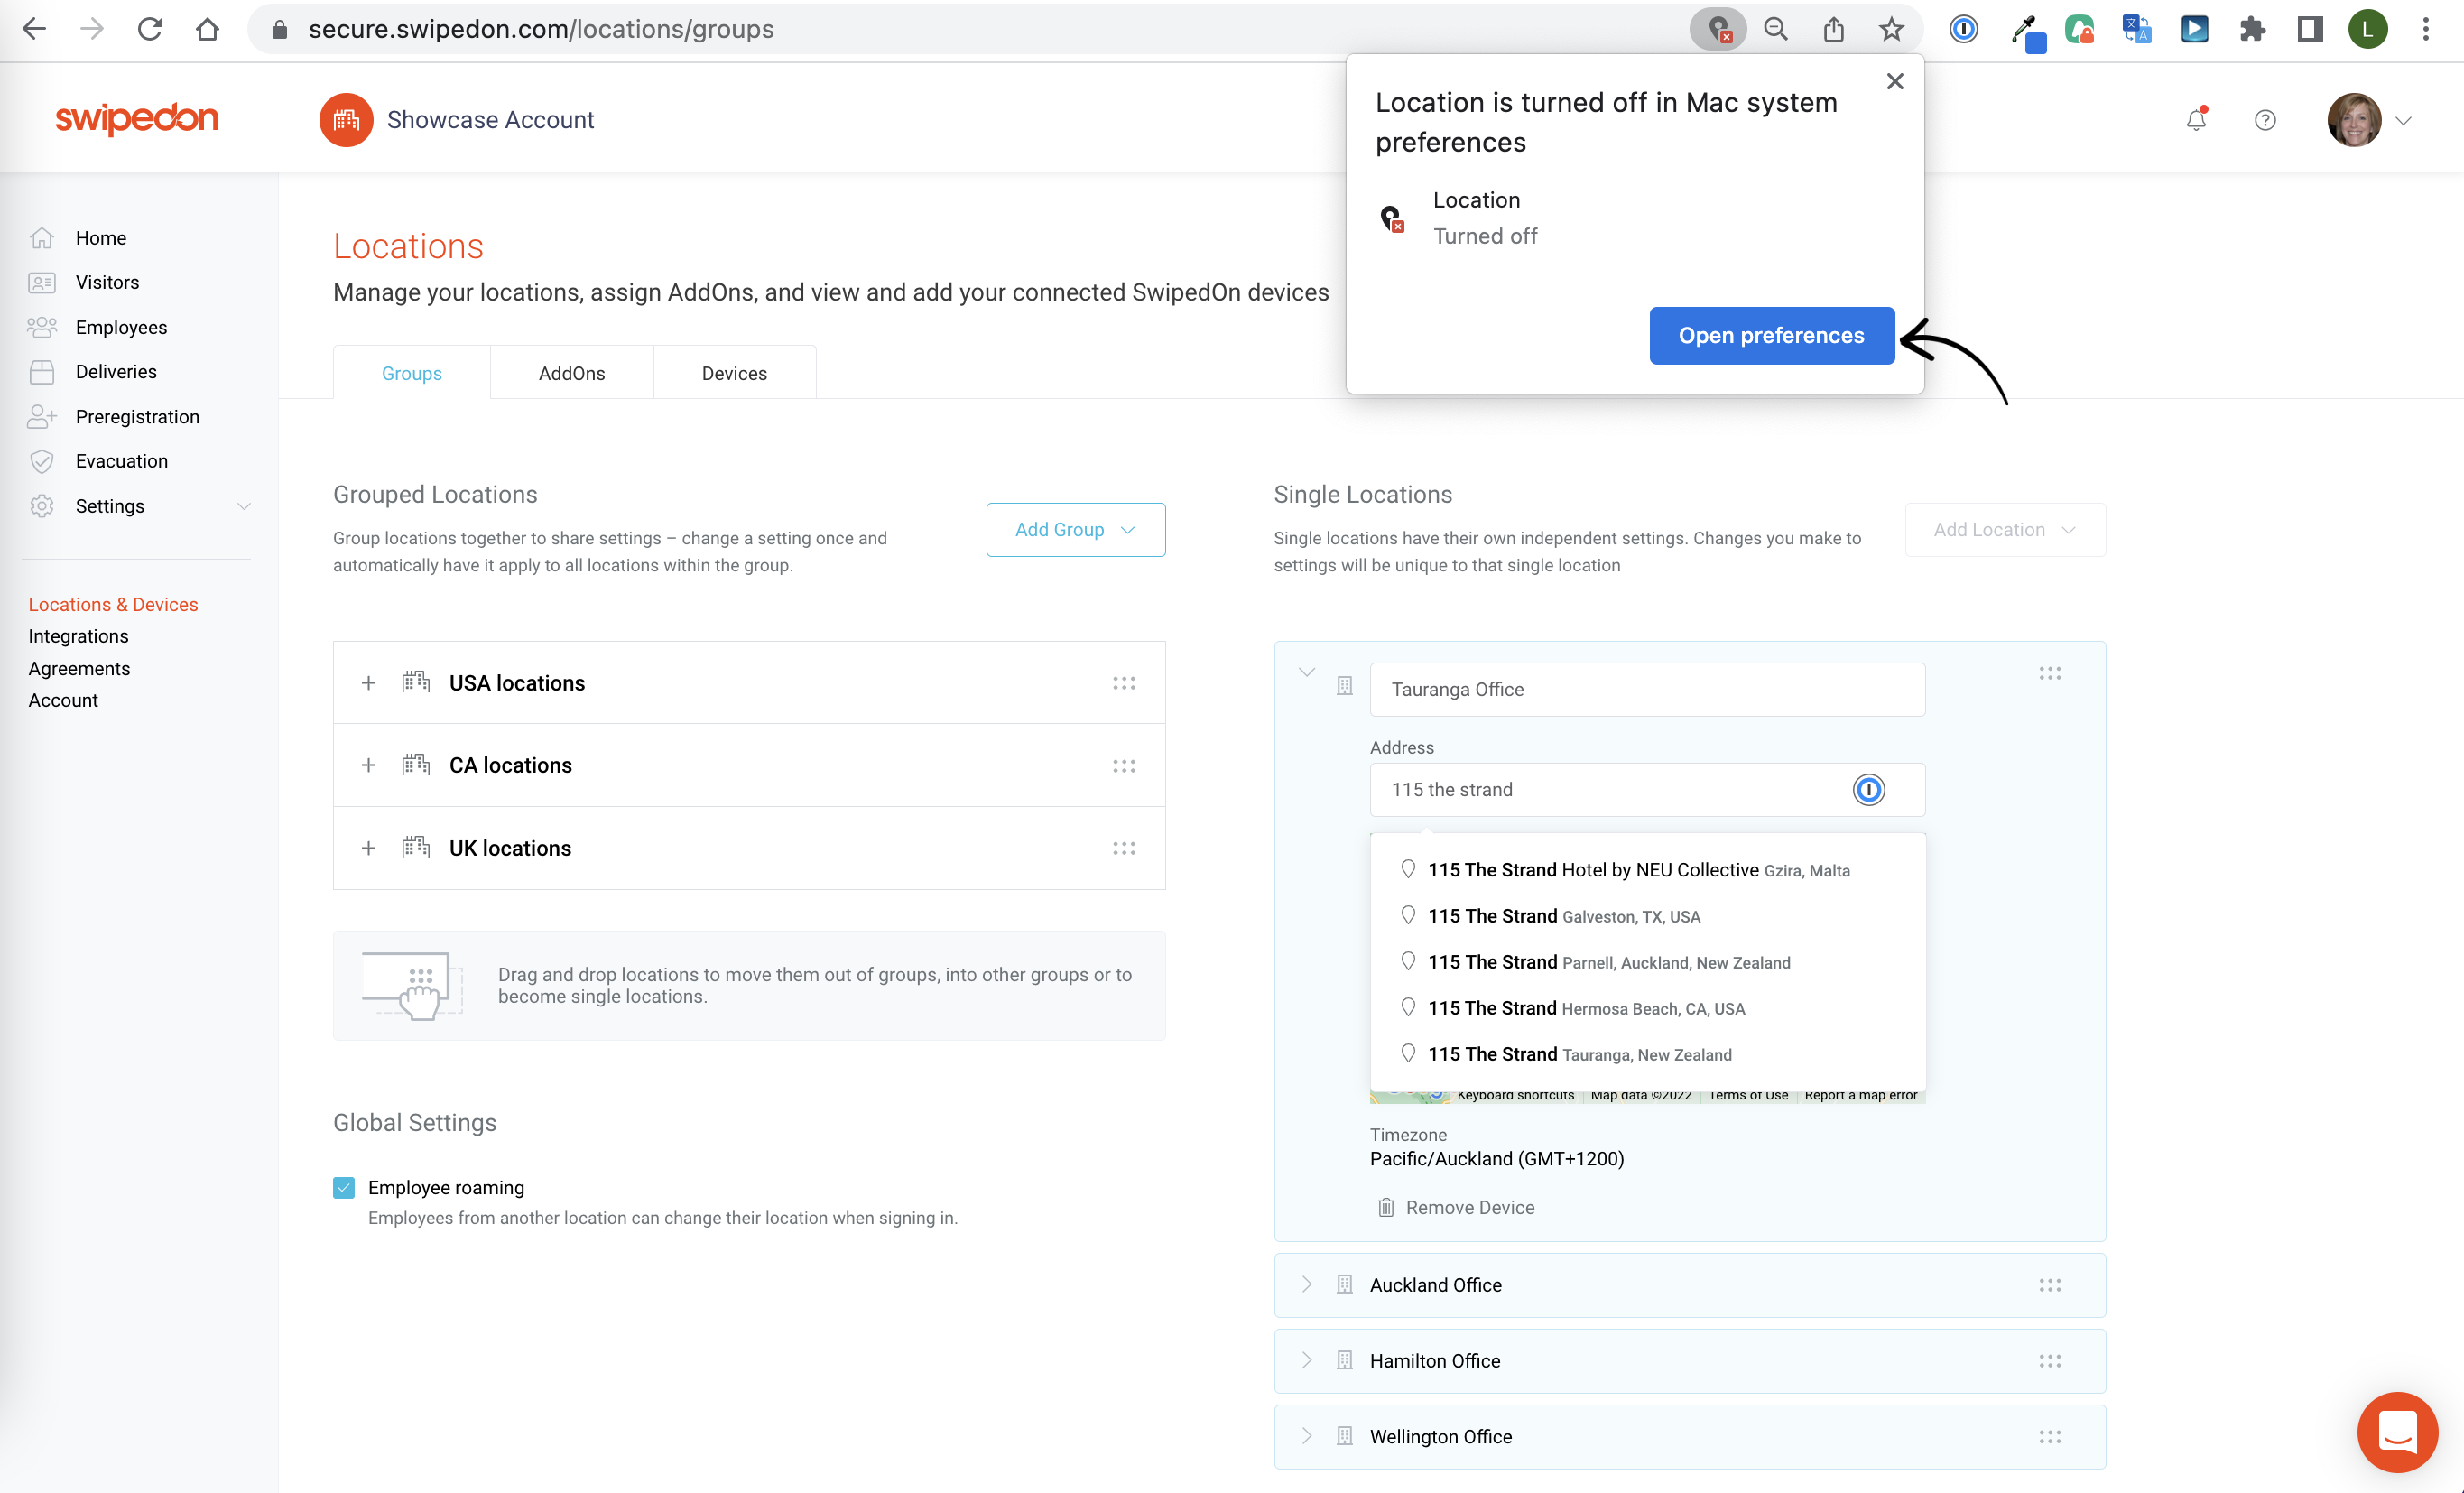Reload the page with refresh icon
Screen dimensions: 2464x1493
click(150, 29)
